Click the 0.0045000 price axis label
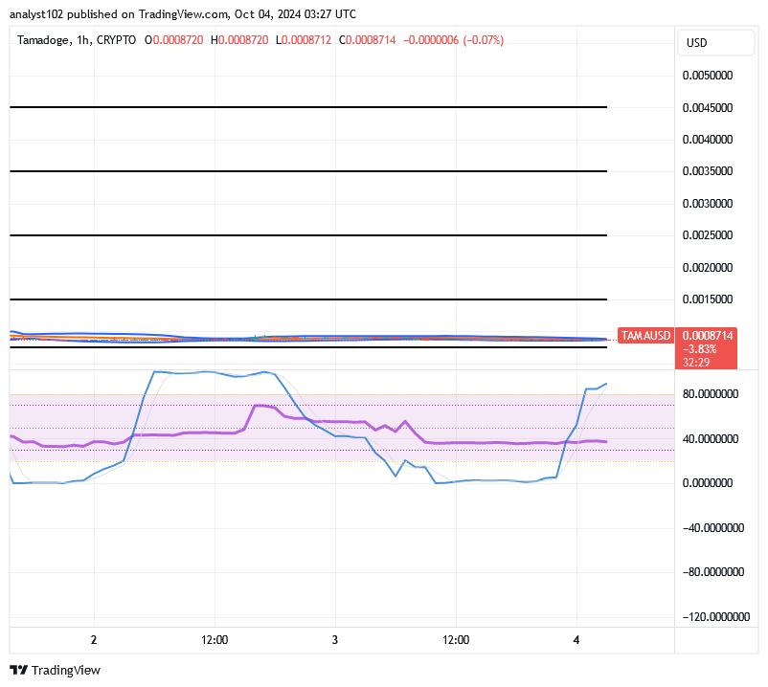The image size is (768, 687). [x=708, y=108]
